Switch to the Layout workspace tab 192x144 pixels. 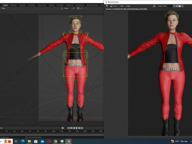pyautogui.click(x=5, y=5)
